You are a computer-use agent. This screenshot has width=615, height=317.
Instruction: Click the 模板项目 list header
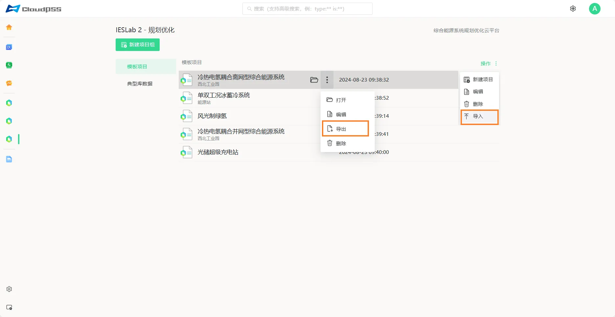point(192,62)
